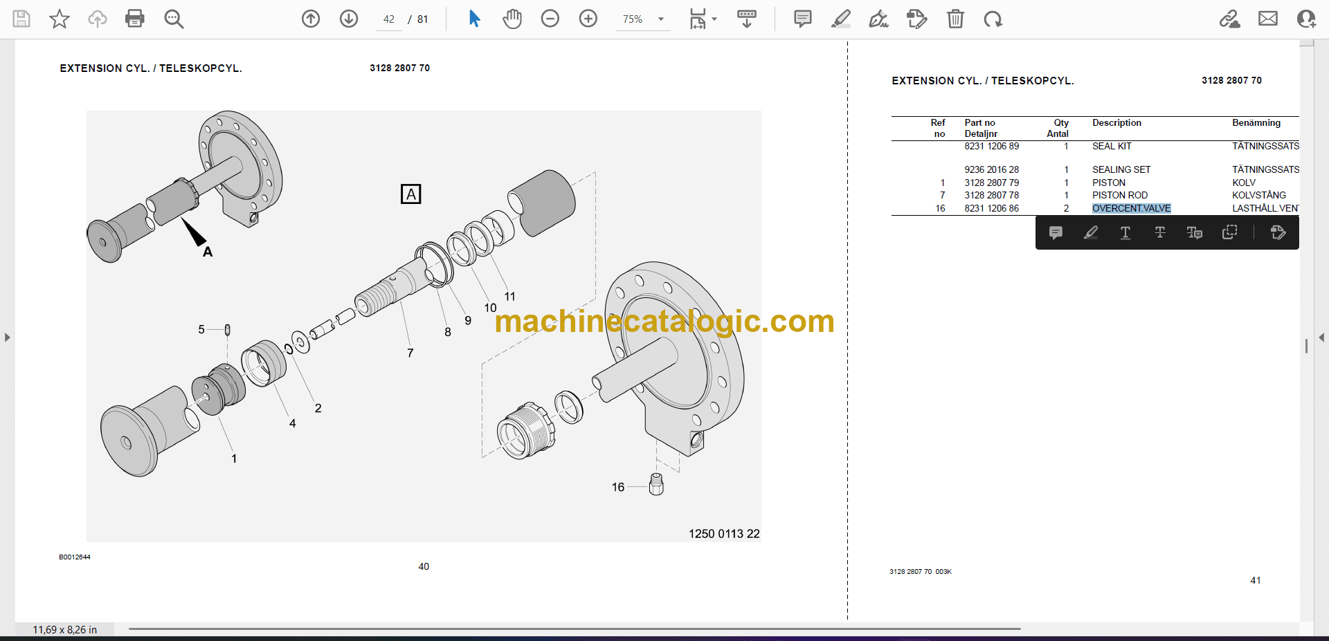Open the 75% zoom level dropdown
The image size is (1329, 641).
[x=661, y=19]
